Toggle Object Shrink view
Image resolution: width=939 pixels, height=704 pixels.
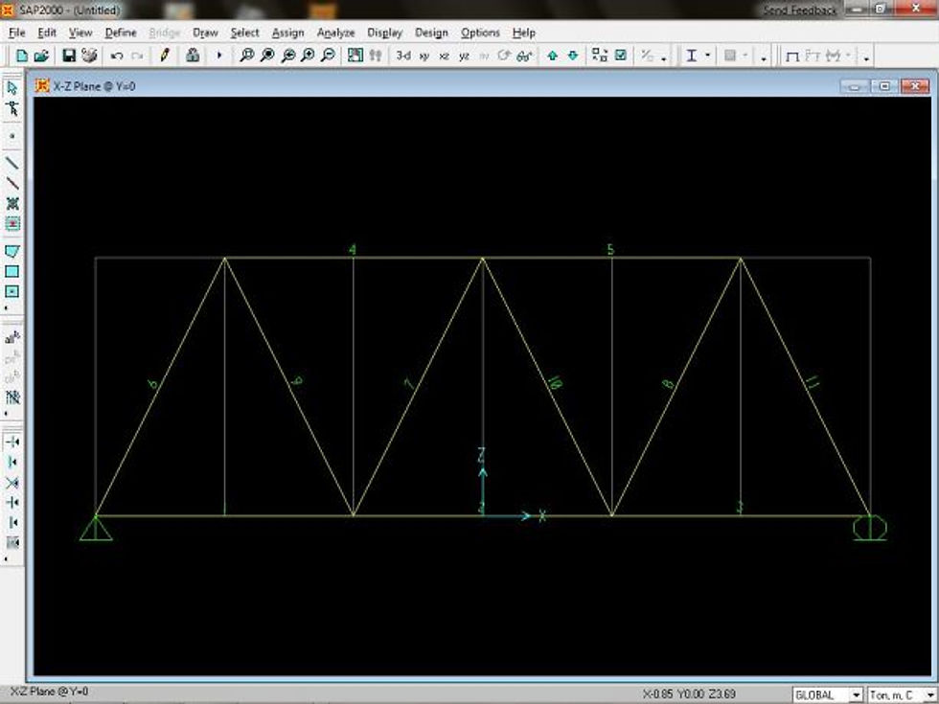pyautogui.click(x=600, y=56)
